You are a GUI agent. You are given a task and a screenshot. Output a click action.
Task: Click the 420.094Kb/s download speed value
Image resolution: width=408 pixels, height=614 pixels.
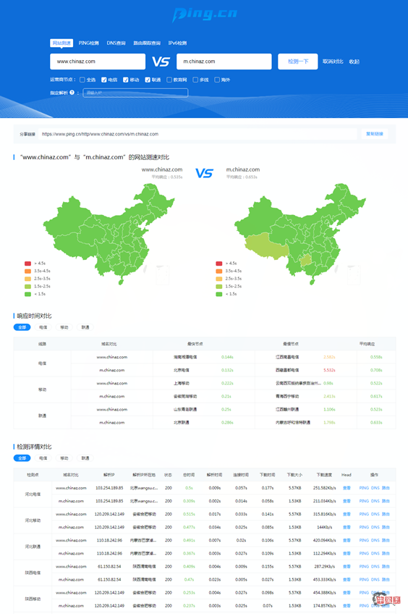[x=324, y=540]
